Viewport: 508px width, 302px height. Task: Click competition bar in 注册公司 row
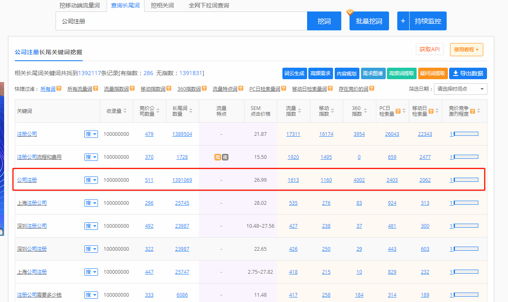coord(466,134)
